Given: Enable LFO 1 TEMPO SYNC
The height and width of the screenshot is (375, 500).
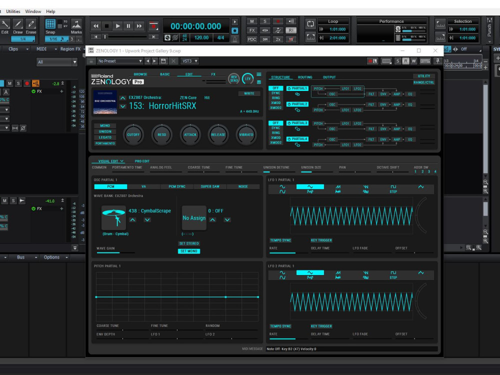Looking at the screenshot, I should pos(280,240).
